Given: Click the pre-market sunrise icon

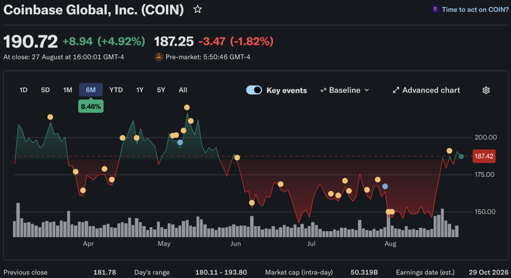Looking at the screenshot, I should tap(159, 57).
